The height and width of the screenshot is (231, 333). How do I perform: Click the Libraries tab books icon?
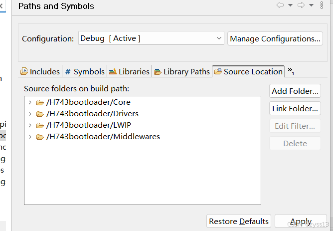tap(113, 72)
